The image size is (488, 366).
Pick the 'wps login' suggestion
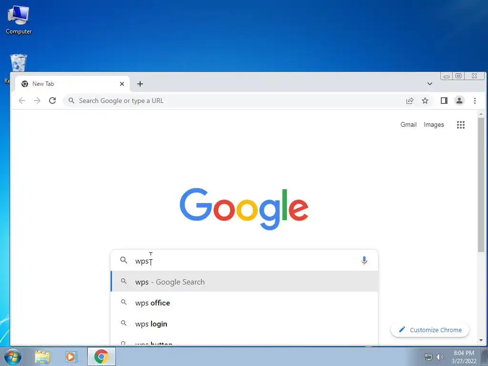tap(244, 324)
